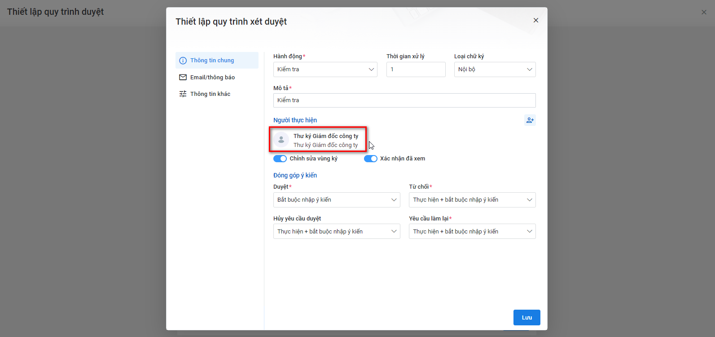Click the Mô tả text field
The image size is (715, 337).
(404, 100)
